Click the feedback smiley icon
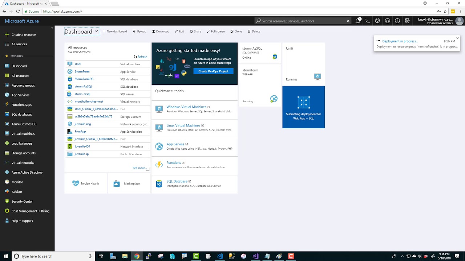This screenshot has height=261, width=465. click(x=388, y=21)
